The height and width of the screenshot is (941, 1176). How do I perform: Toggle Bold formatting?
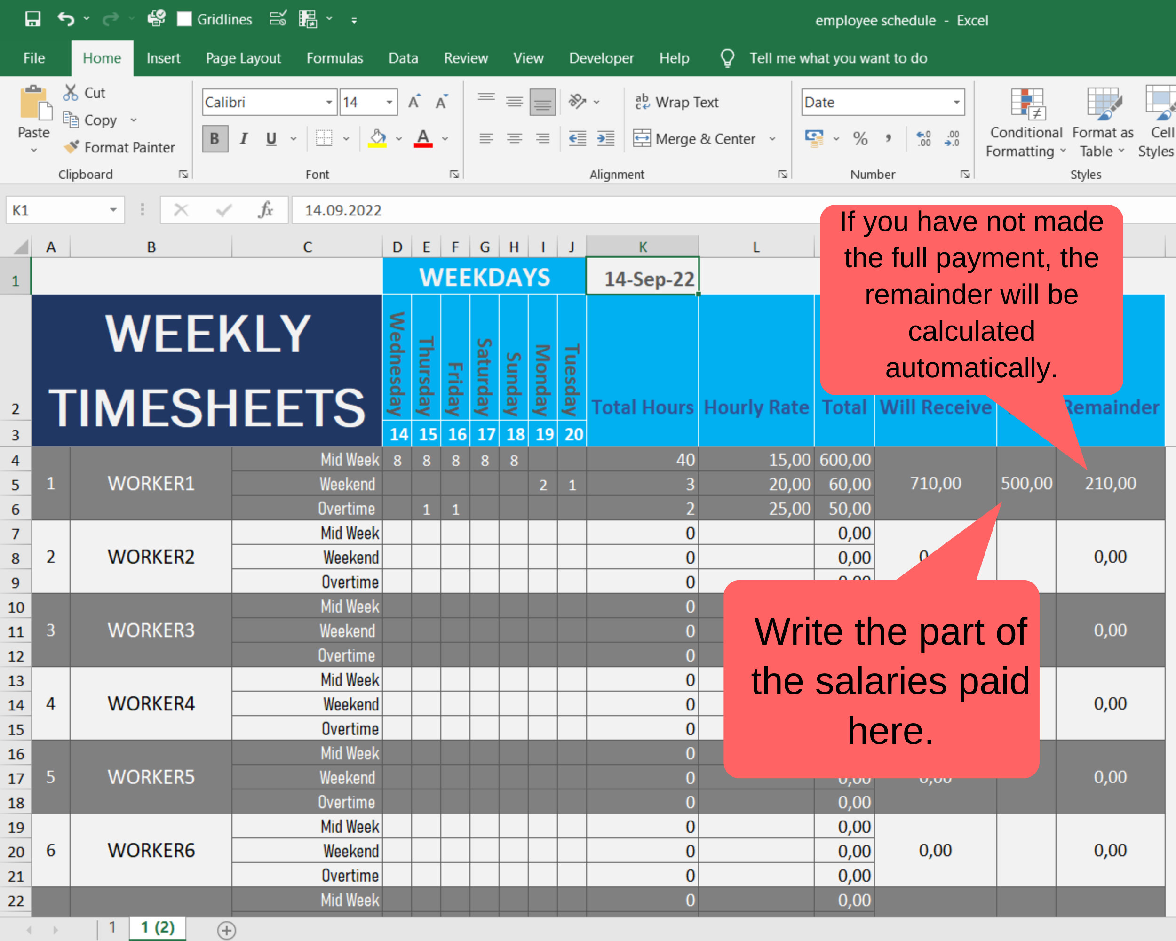pos(215,138)
